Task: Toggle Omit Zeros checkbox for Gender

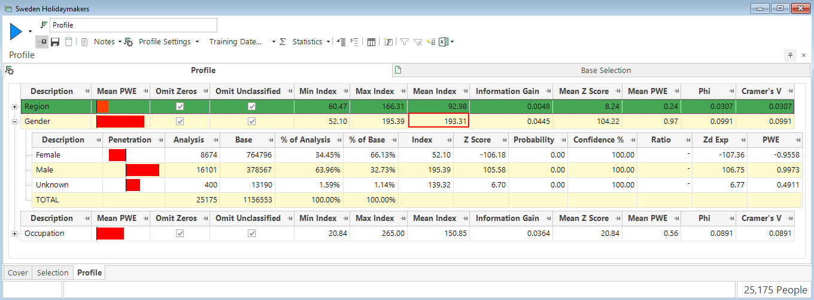Action: click(180, 122)
